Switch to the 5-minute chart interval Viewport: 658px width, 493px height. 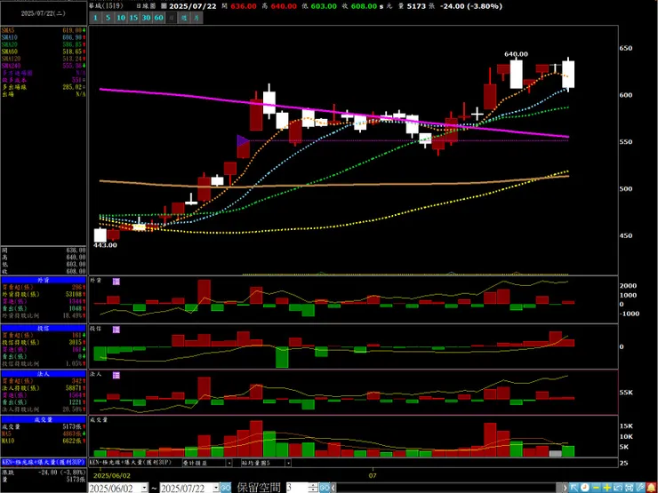coord(108,18)
